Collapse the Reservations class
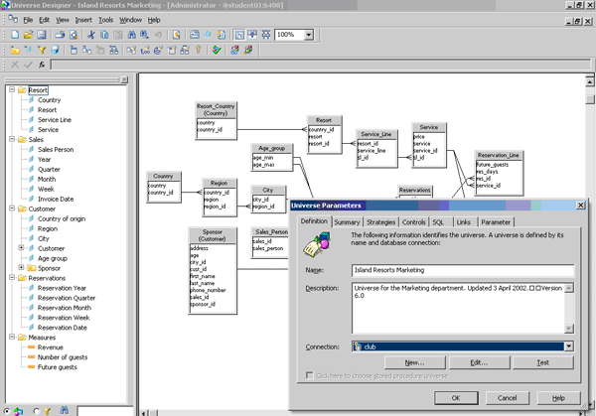 (12, 277)
